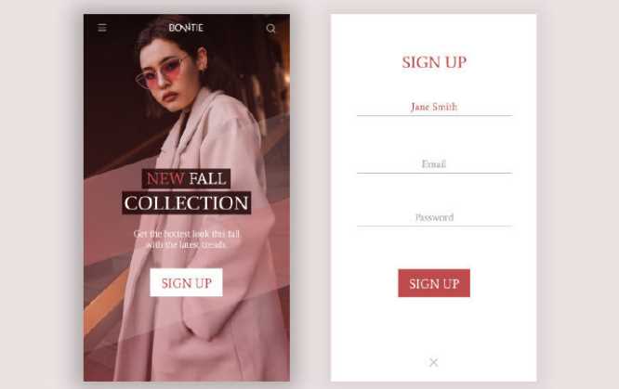619x389 pixels.
Task: Focus the Jane Smith name field
Action: [x=434, y=108]
